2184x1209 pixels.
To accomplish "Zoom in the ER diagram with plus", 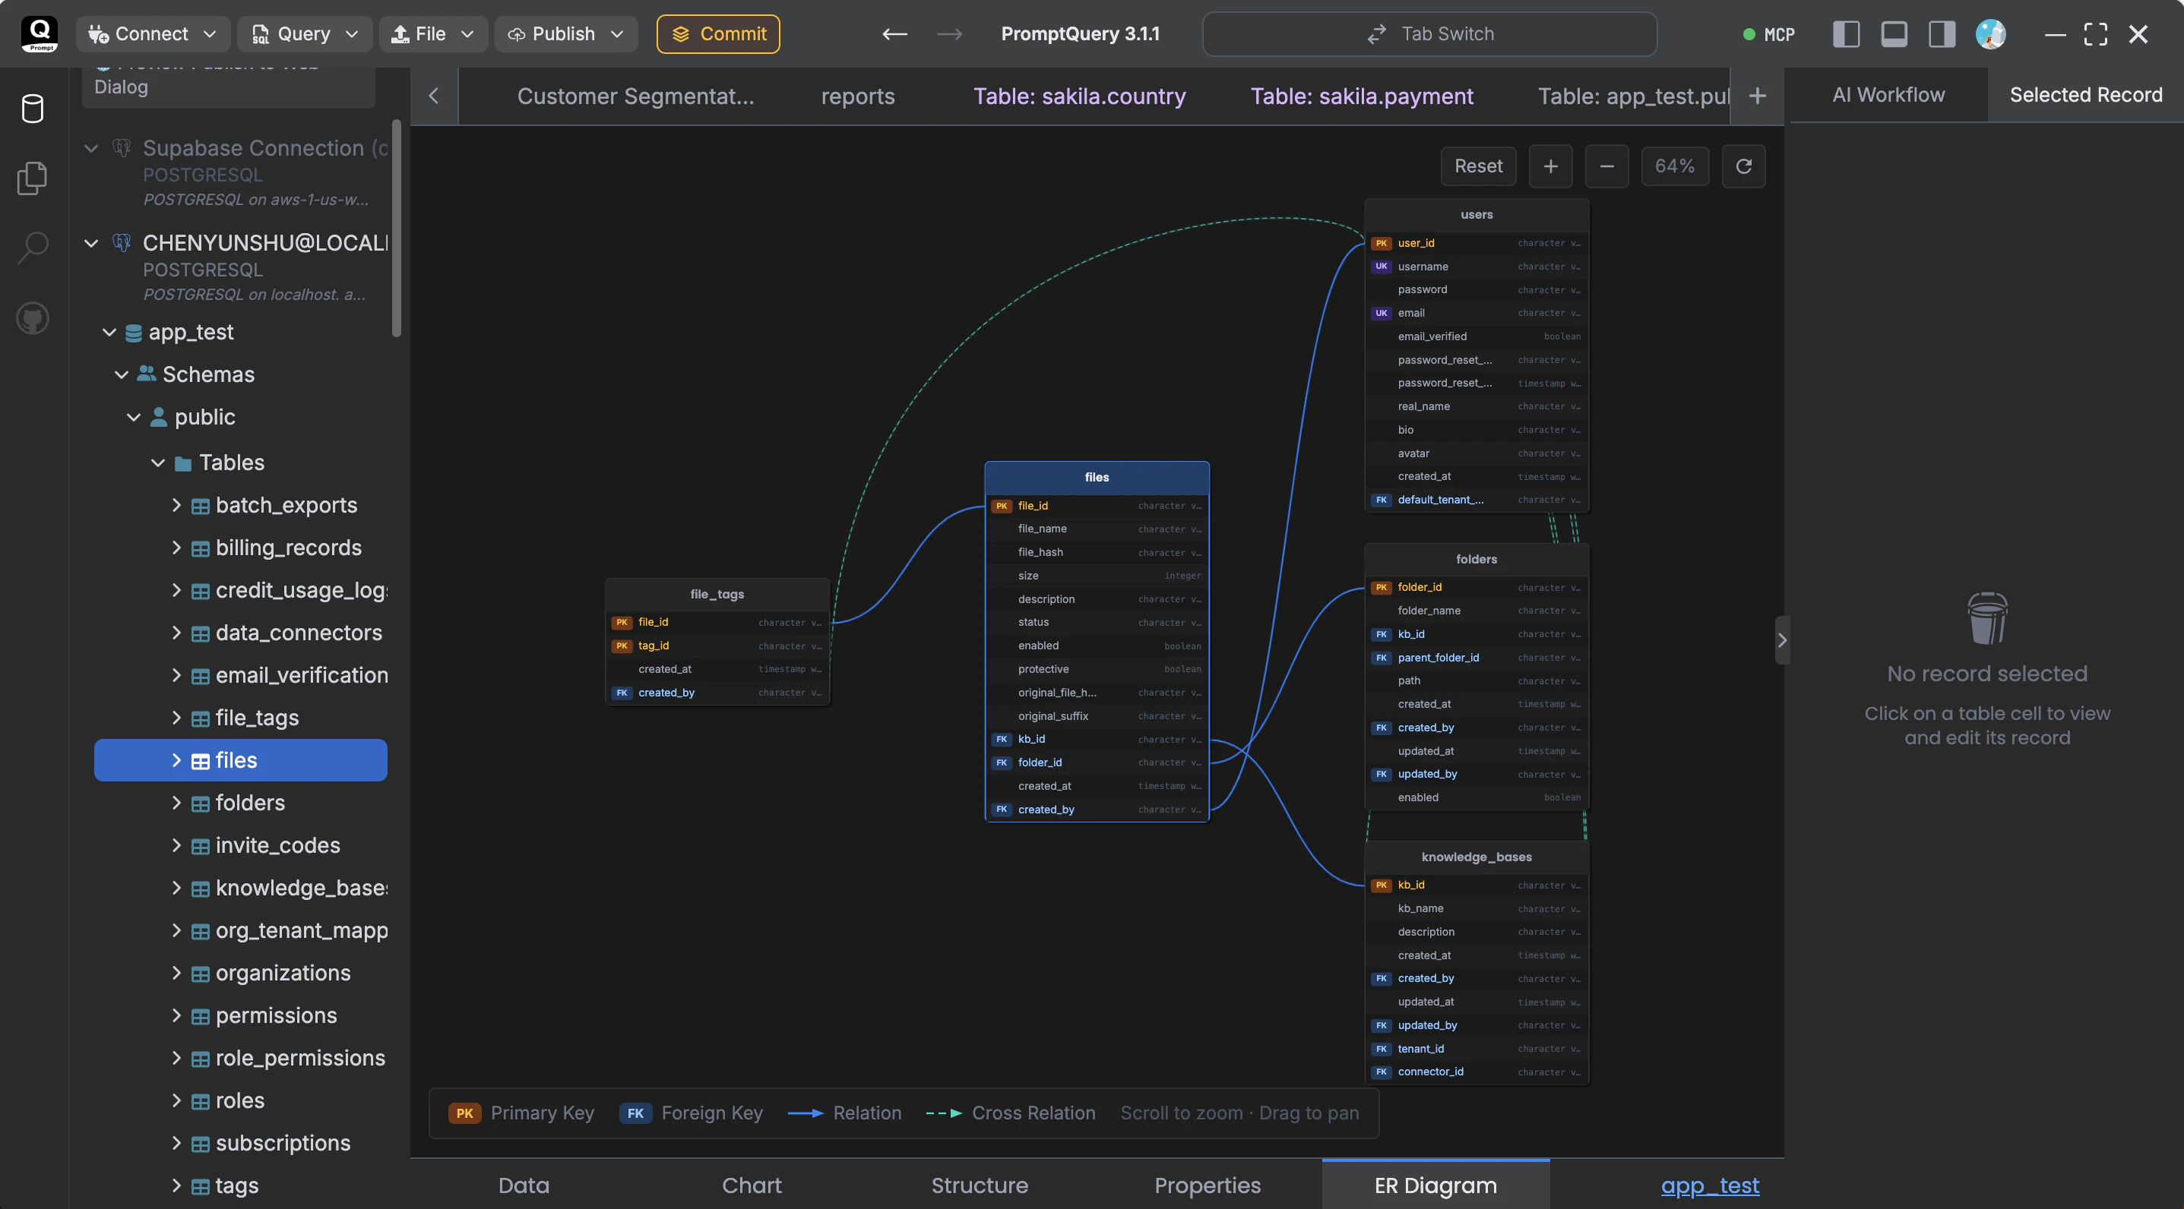I will click(x=1549, y=166).
